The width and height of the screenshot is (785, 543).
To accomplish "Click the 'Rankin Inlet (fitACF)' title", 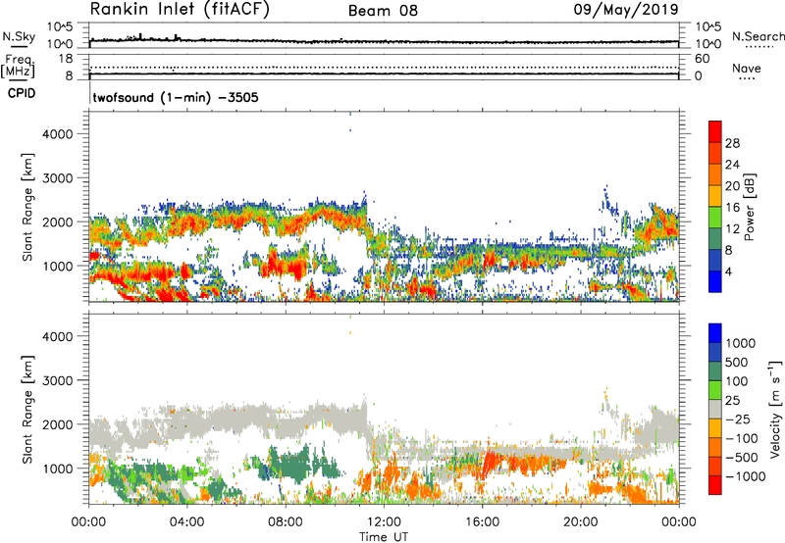I will point(180,10).
